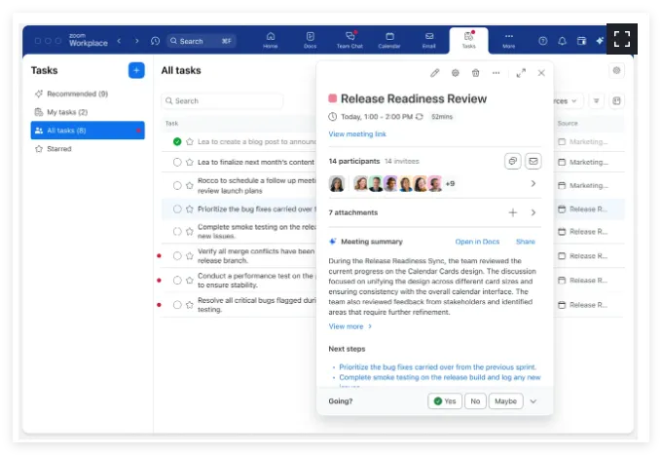The width and height of the screenshot is (662, 455).
Task: Click the All tasks search field
Action: click(224, 100)
